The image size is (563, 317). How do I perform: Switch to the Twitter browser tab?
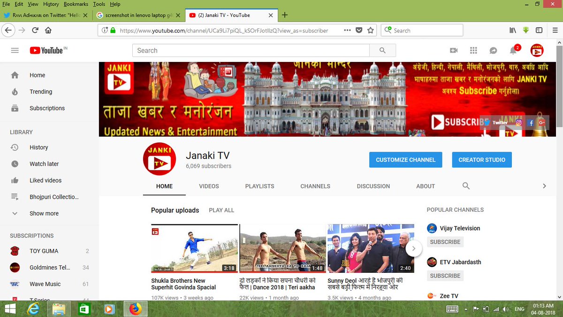click(x=46, y=15)
